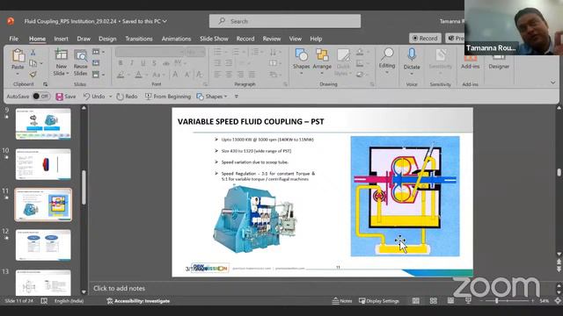Start slideshow From Beginning
This screenshot has width=563, height=316.
[168, 97]
